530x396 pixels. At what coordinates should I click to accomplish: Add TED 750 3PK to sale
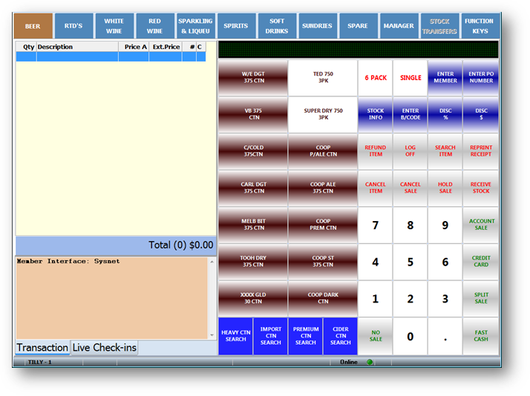coord(323,78)
